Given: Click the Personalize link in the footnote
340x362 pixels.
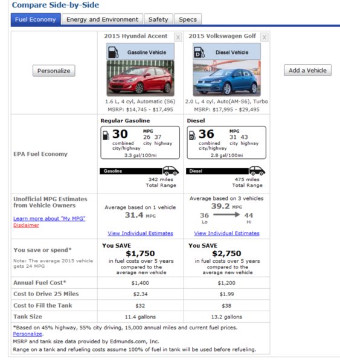Looking at the screenshot, I should point(28,334).
